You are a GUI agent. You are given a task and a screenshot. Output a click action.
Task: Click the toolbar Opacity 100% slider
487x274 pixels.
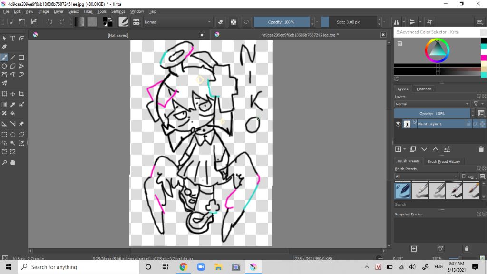point(282,22)
